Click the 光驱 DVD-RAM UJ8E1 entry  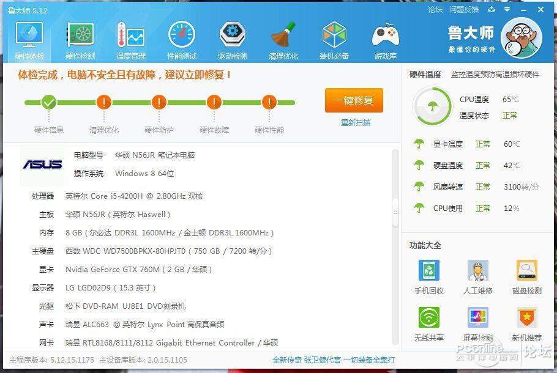112,306
